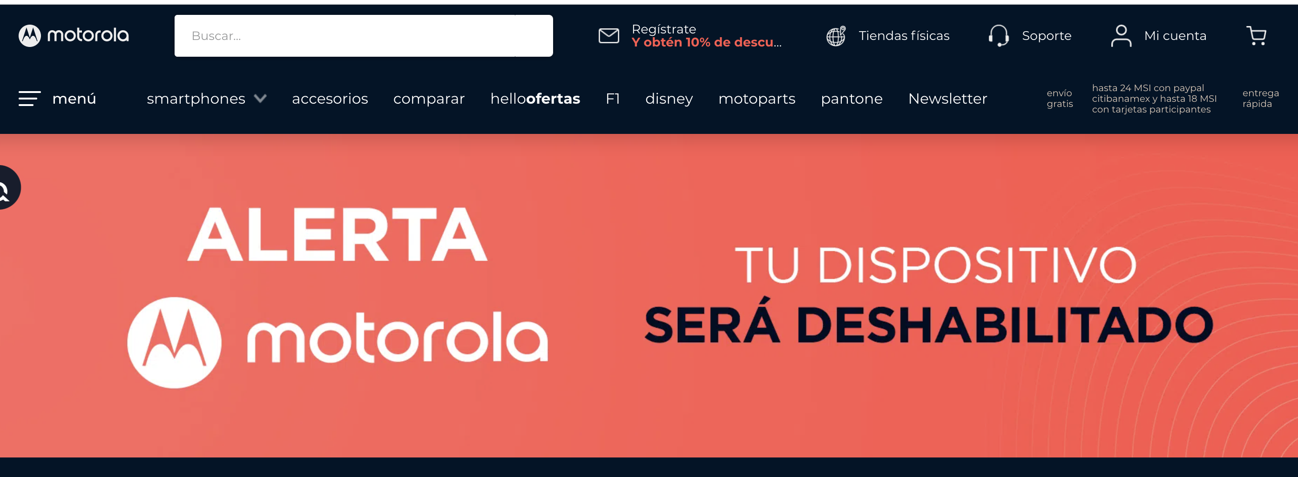Open the shopping cart icon
Image resolution: width=1298 pixels, height=477 pixels.
pyautogui.click(x=1256, y=36)
